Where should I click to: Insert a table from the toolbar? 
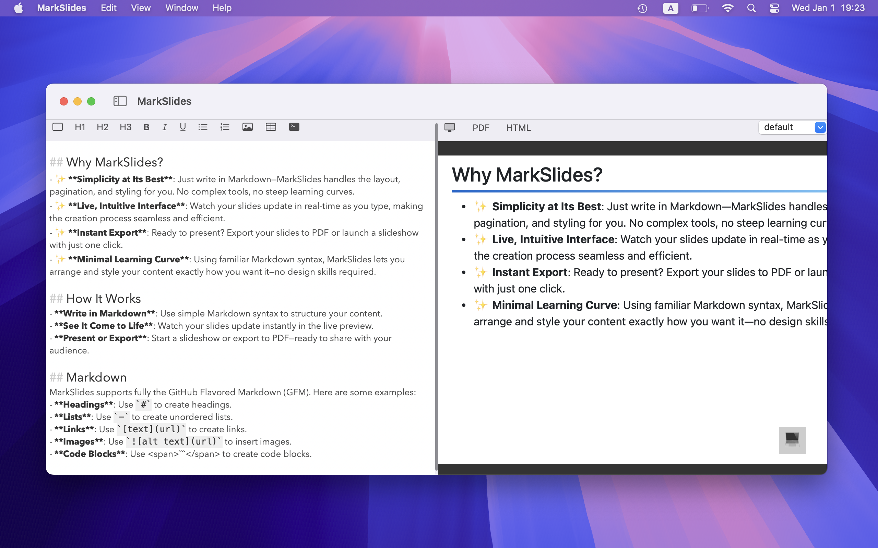271,127
